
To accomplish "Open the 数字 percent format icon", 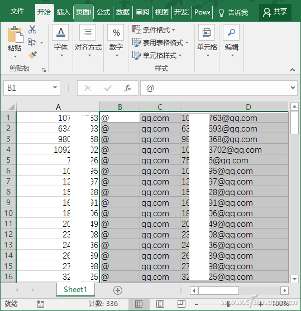I will click(x=116, y=32).
